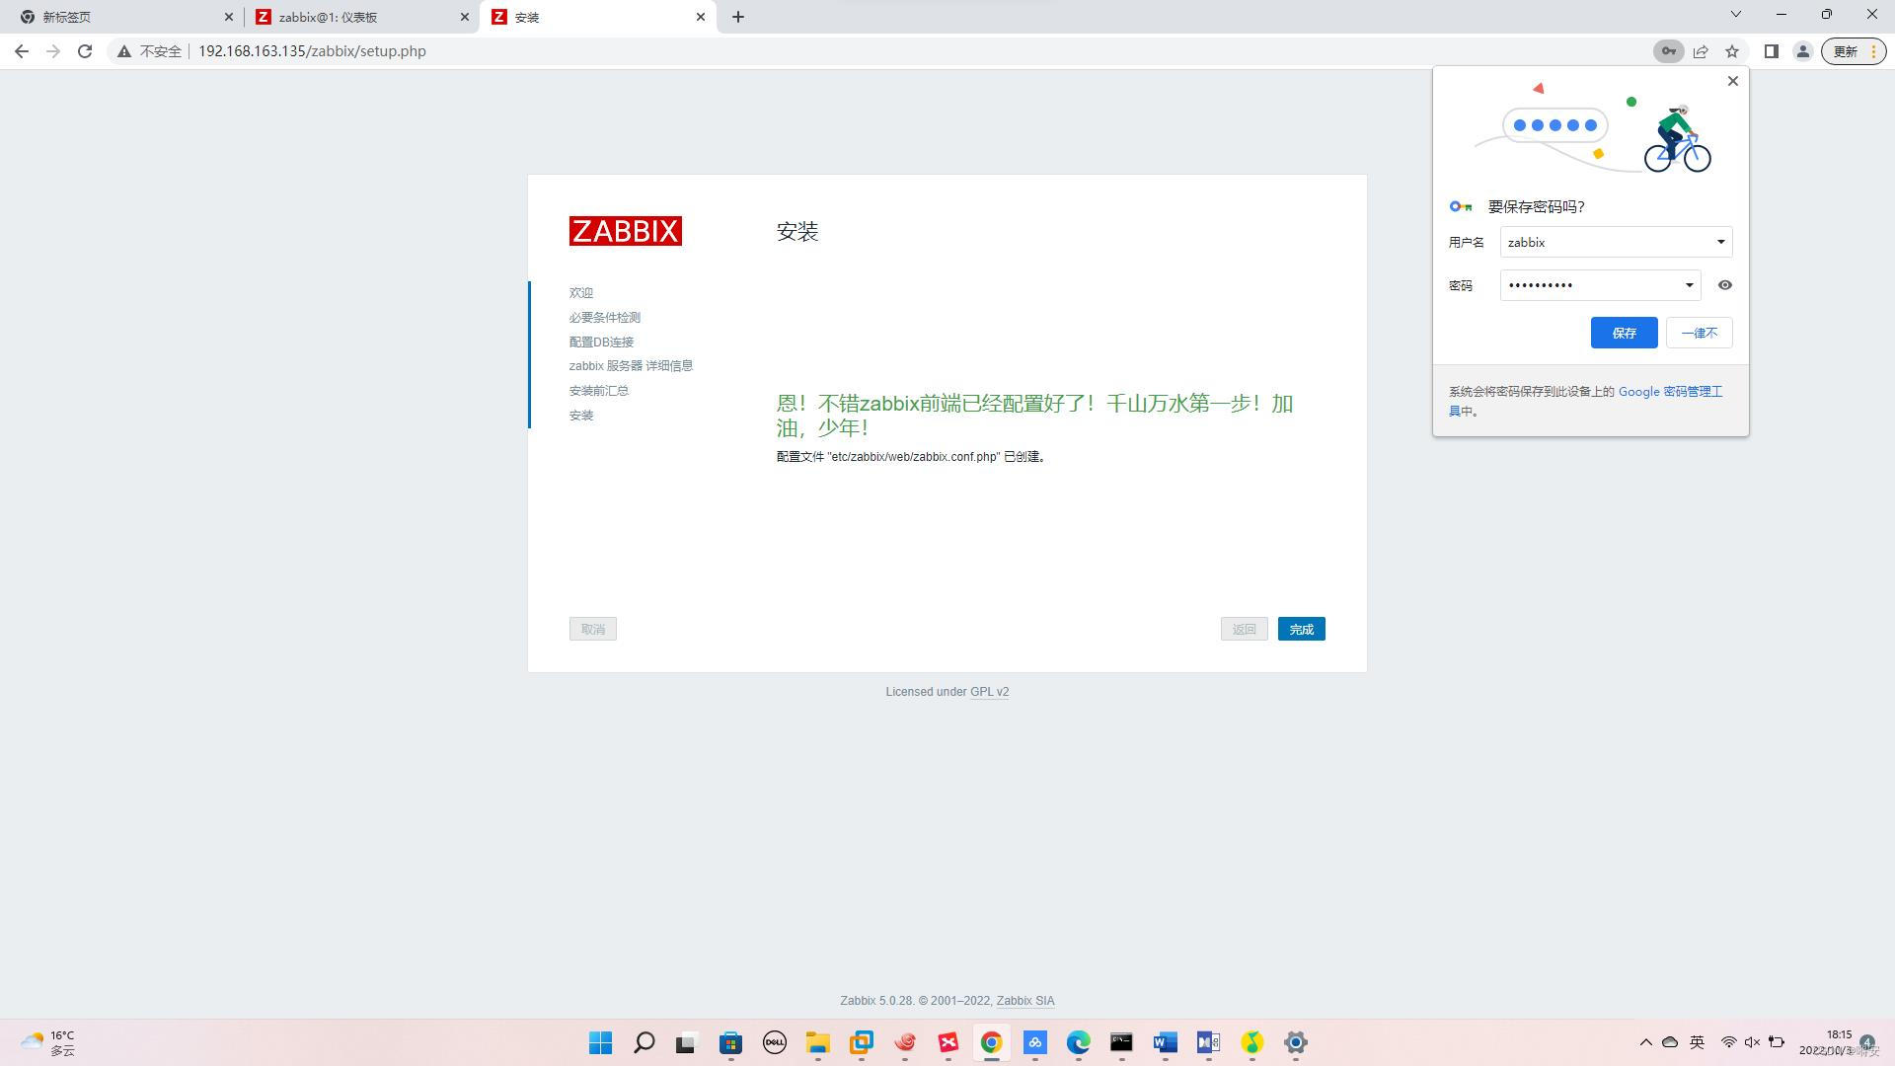Open a new tab with plus icon
The width and height of the screenshot is (1895, 1066).
coord(738,17)
